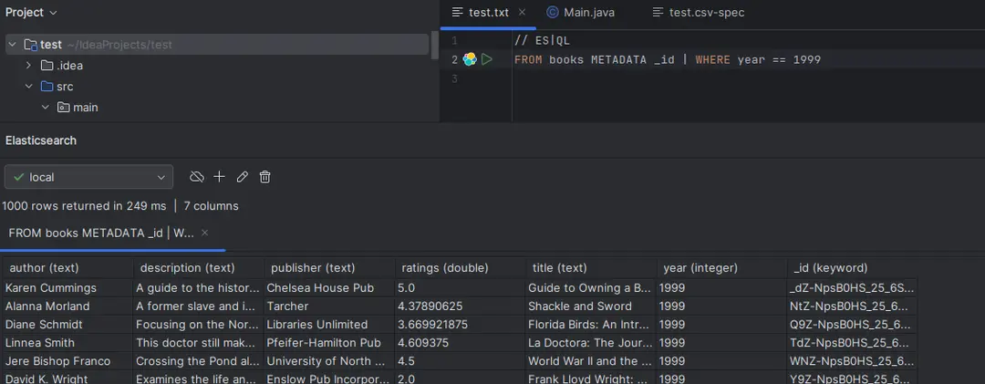
Task: Add a new connection with plus icon
Action: pos(219,177)
